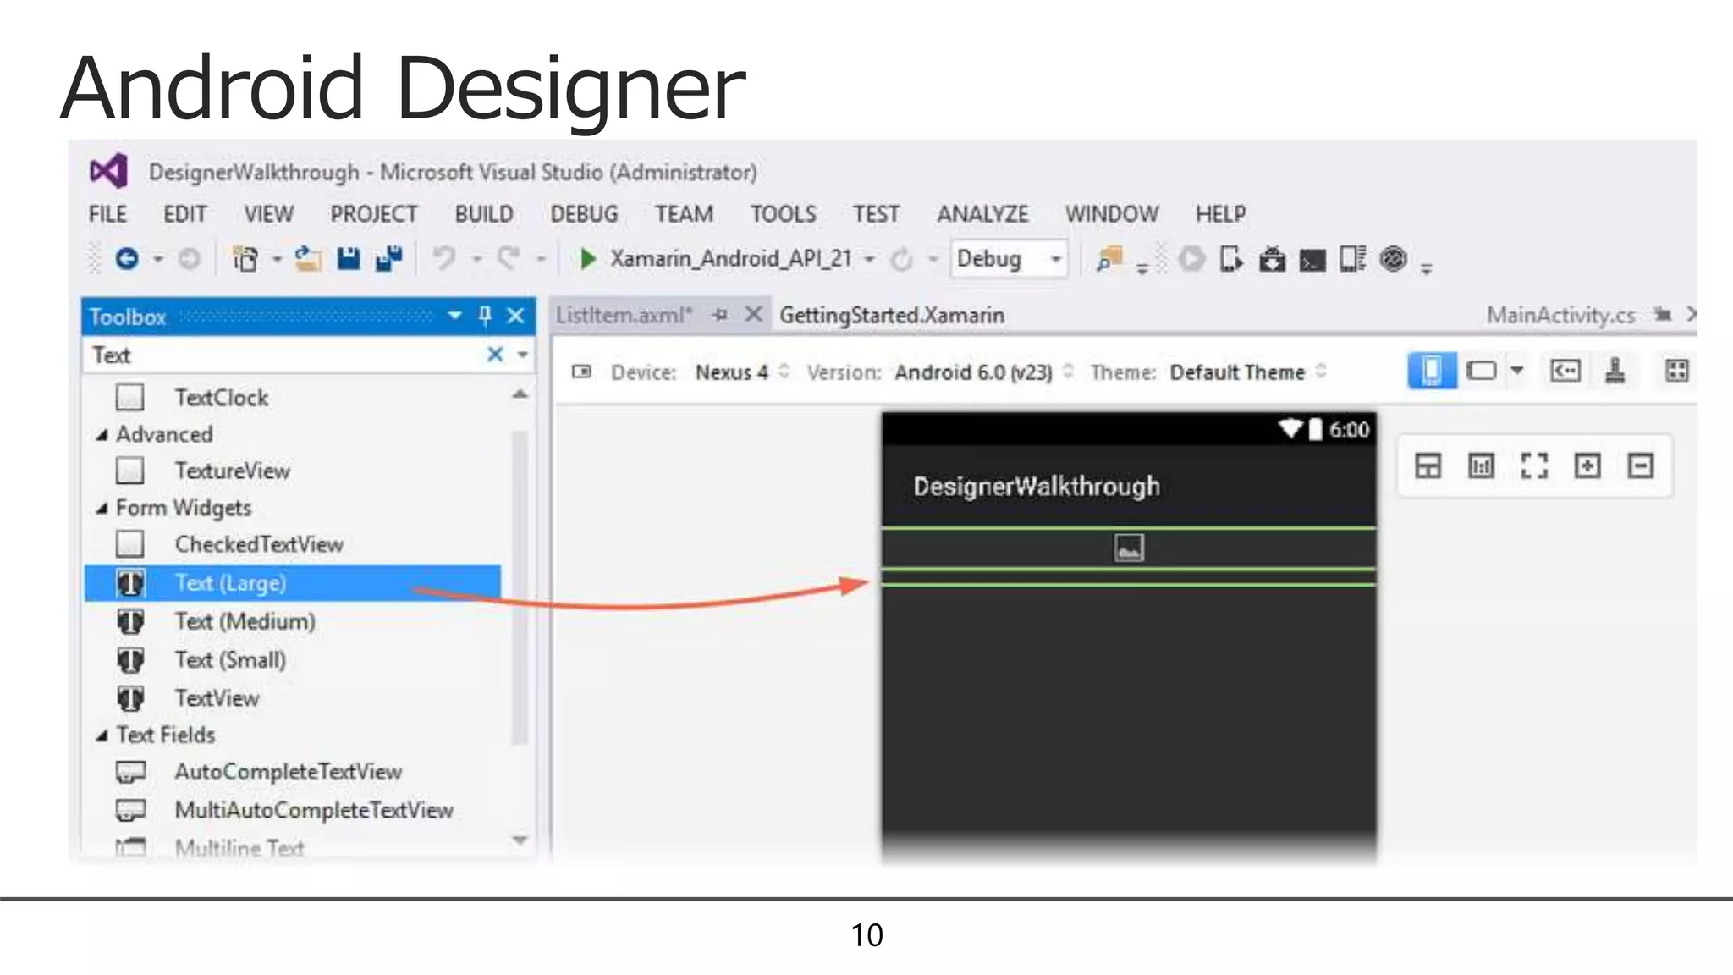Select Text (Medium) in the Toolbox
The height and width of the screenshot is (975, 1733).
245,622
